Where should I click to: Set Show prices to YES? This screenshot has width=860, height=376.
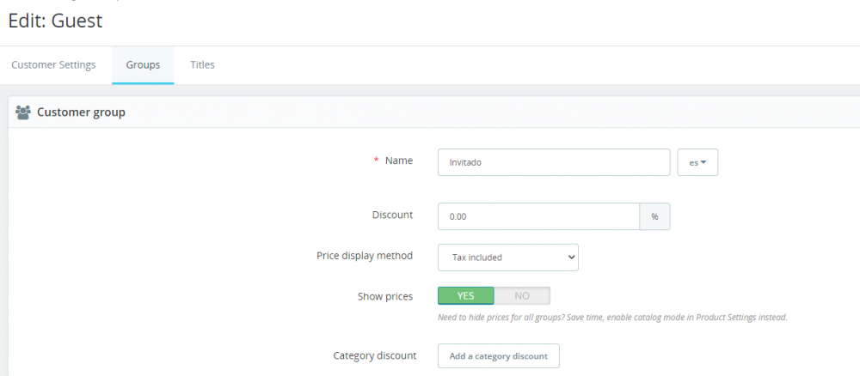click(466, 295)
